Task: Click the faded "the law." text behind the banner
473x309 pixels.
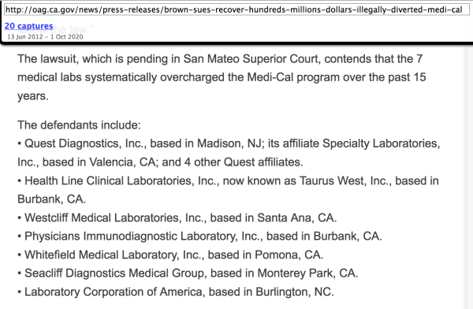Action: click(72, 29)
